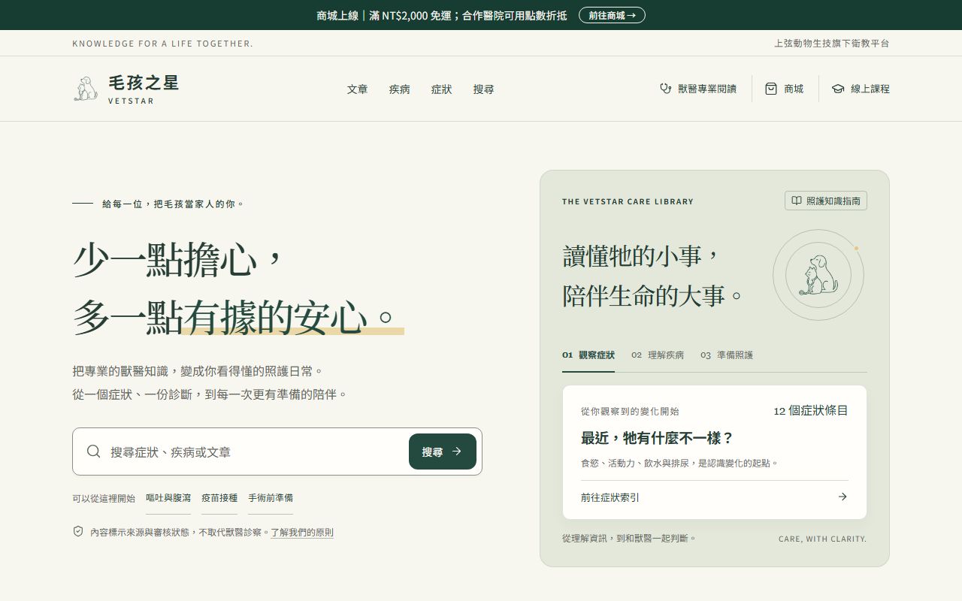Screen dimensions: 962x601
Task: Select the 疫苗接種 suggestion link
Action: [219, 498]
